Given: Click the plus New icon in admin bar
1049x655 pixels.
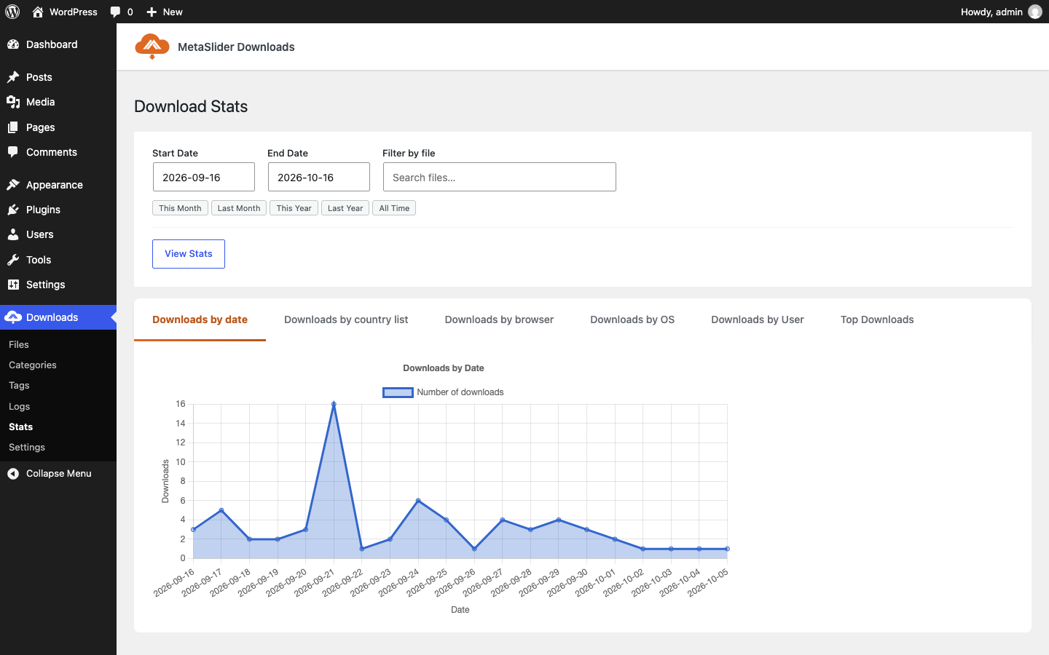Looking at the screenshot, I should [152, 12].
